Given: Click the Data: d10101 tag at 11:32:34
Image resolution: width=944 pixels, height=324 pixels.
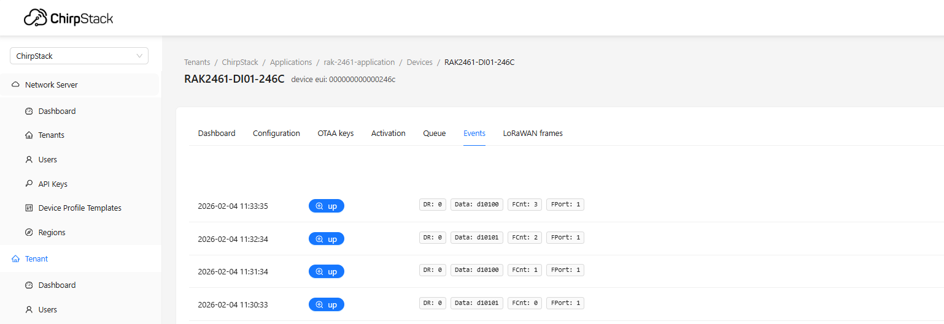Looking at the screenshot, I should coord(477,238).
